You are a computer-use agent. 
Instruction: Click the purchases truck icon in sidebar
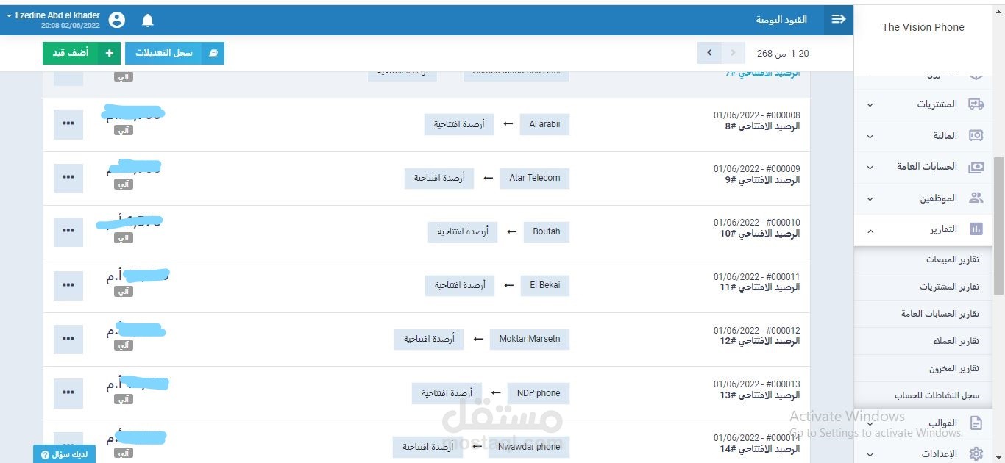[976, 104]
